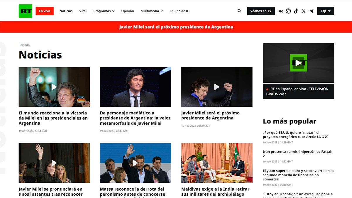Viewport: 352px width, 198px height.
Task: Open RT's VK social page
Action: [281, 11]
